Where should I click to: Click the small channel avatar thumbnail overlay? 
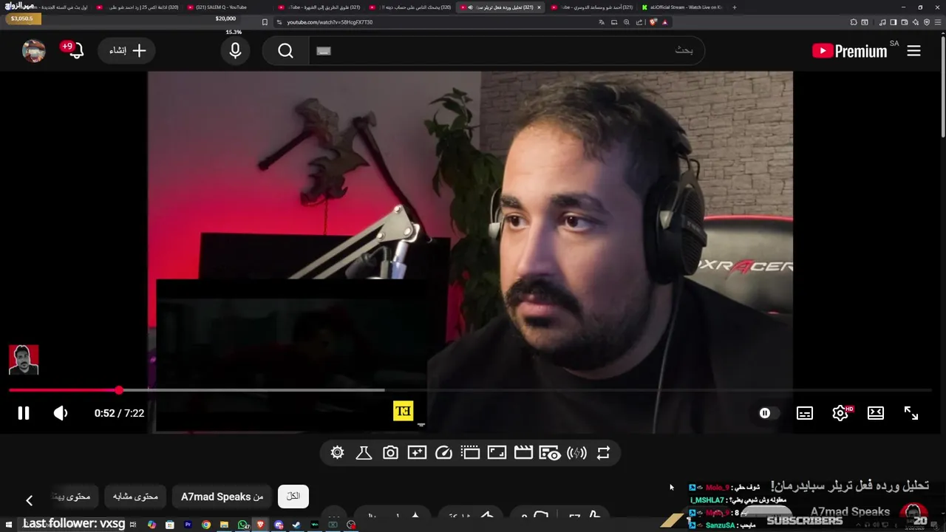24,360
